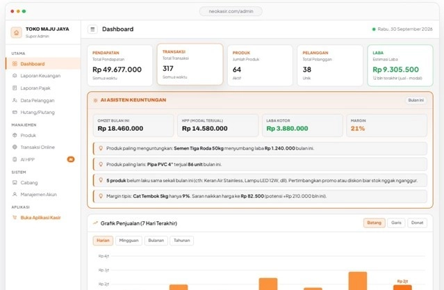Click the Hutang/Piutang wallet icon
Screen dimensions: 444x290
tap(15, 112)
